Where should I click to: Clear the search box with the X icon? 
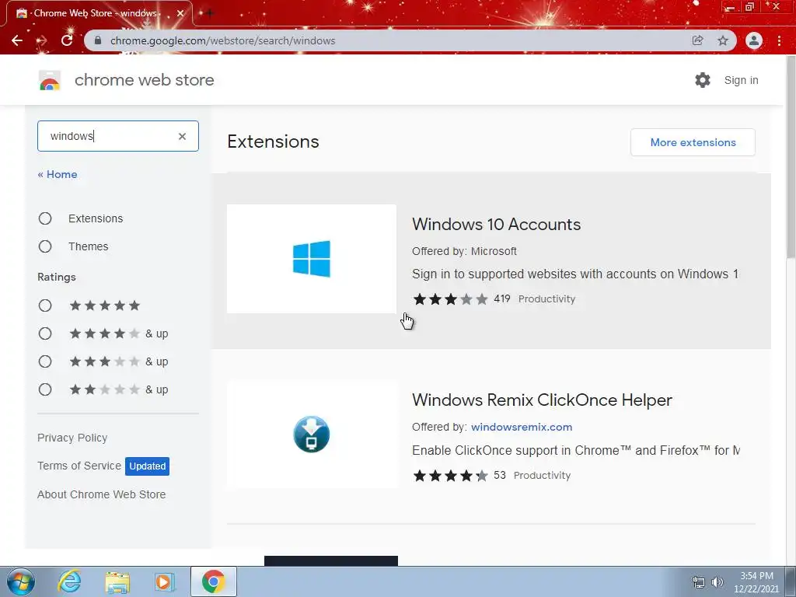[182, 136]
